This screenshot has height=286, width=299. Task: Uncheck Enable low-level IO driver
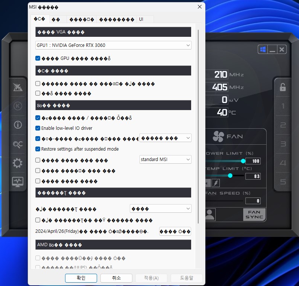pyautogui.click(x=38, y=128)
